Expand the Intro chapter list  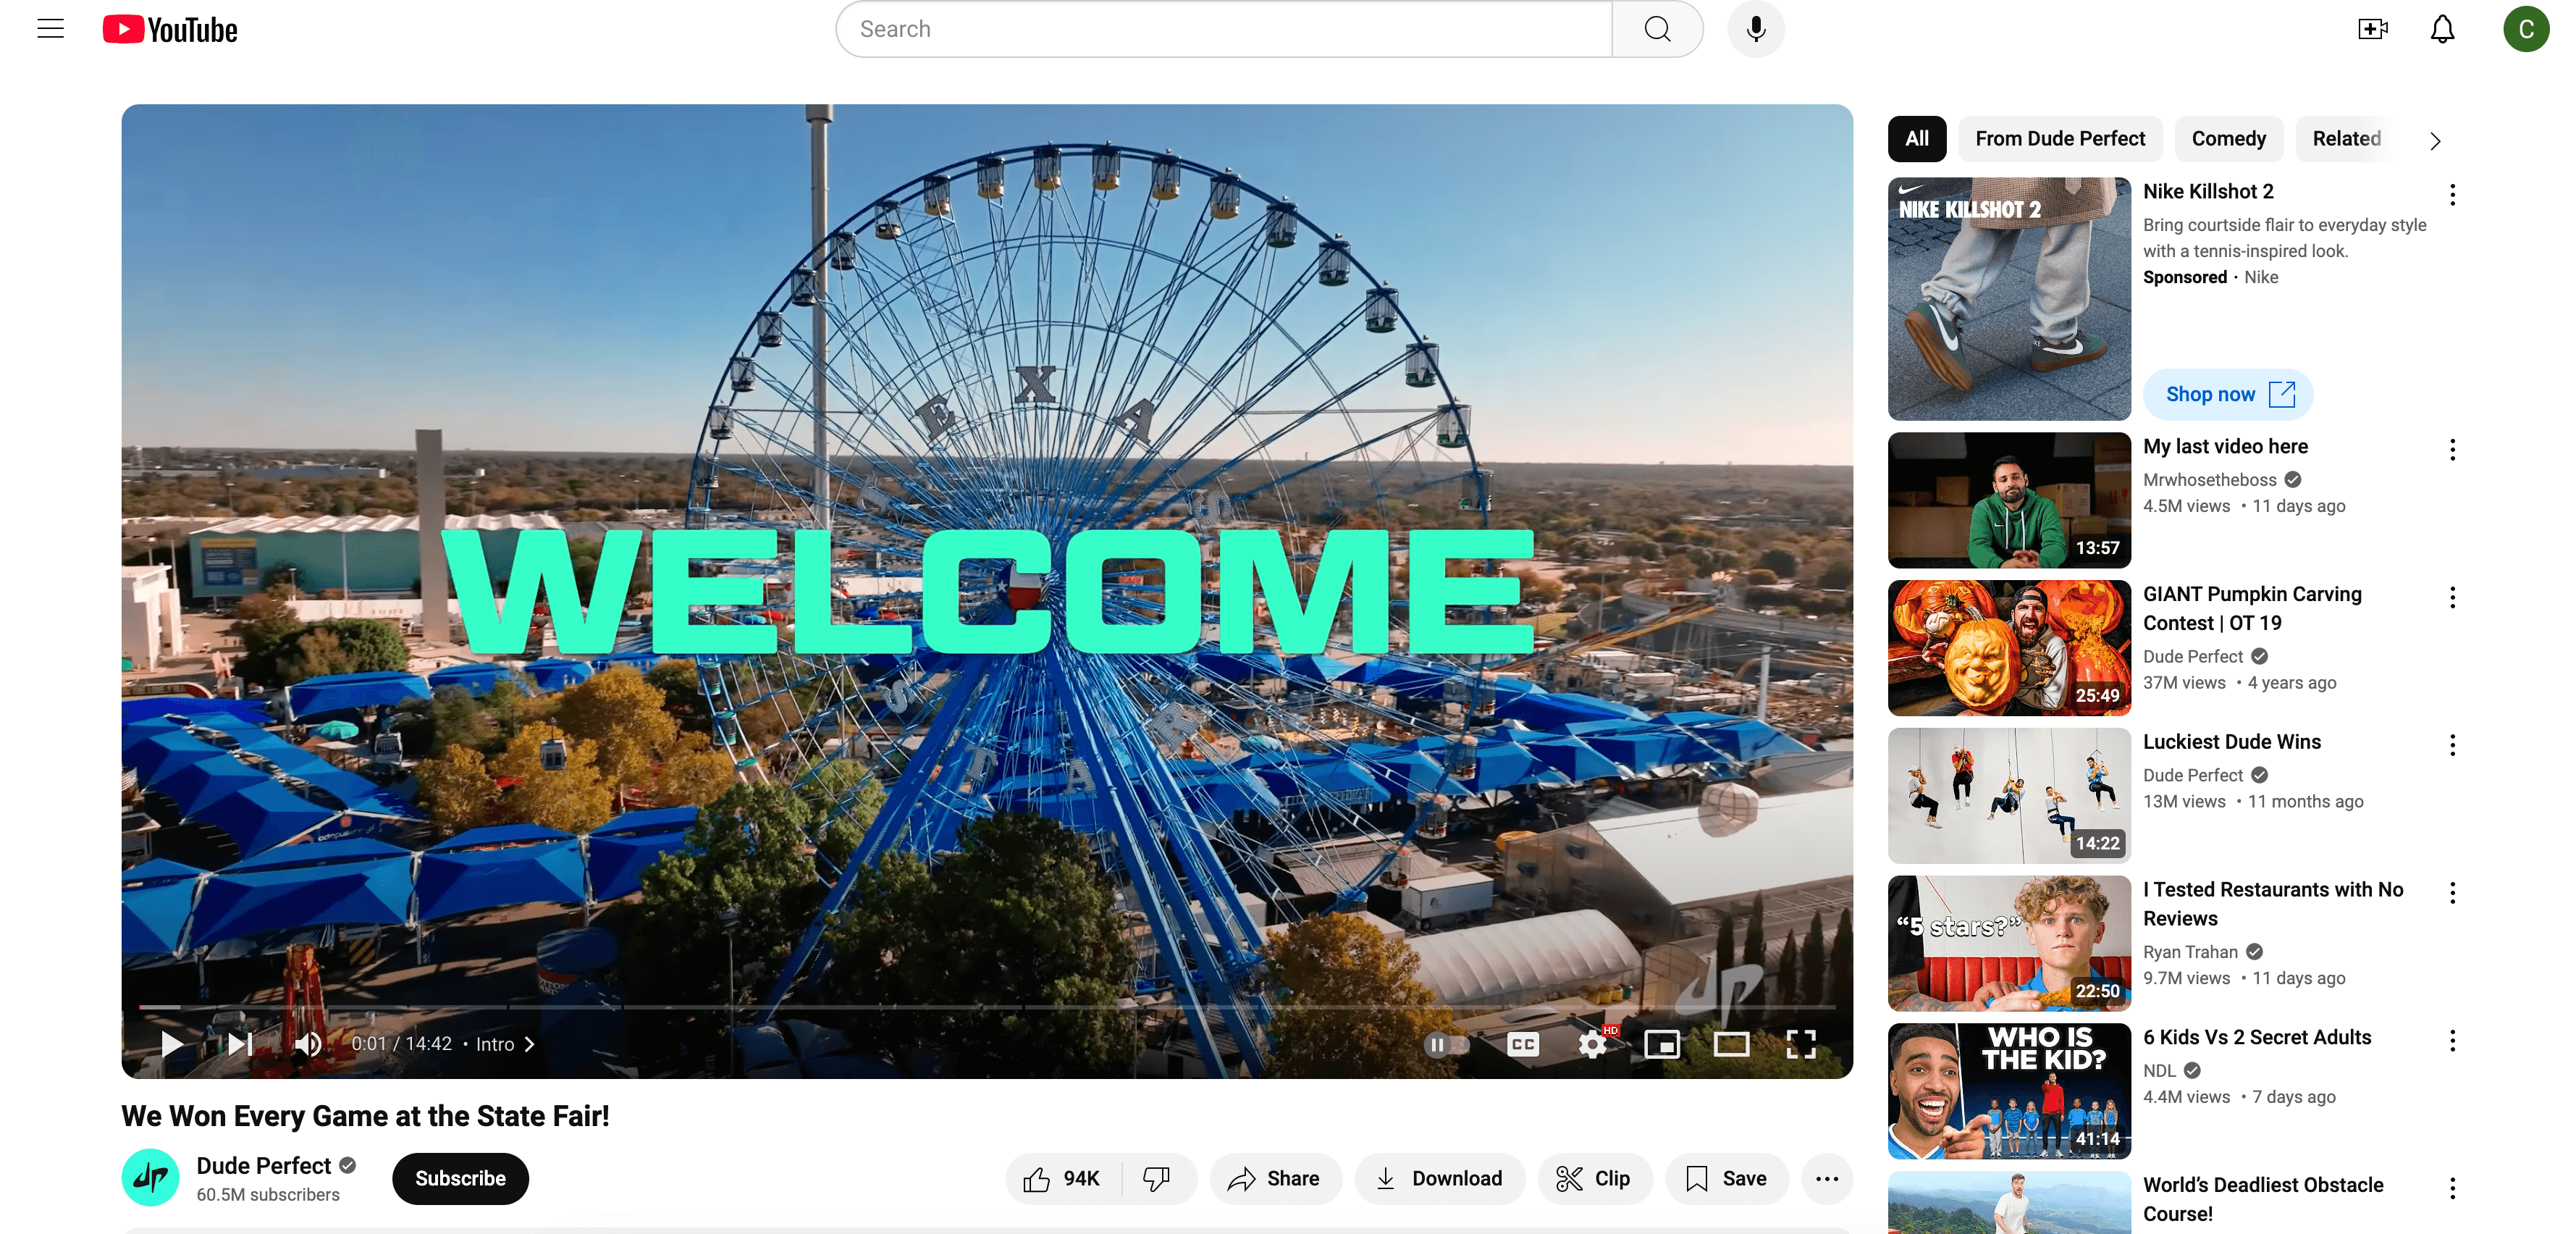click(528, 1044)
